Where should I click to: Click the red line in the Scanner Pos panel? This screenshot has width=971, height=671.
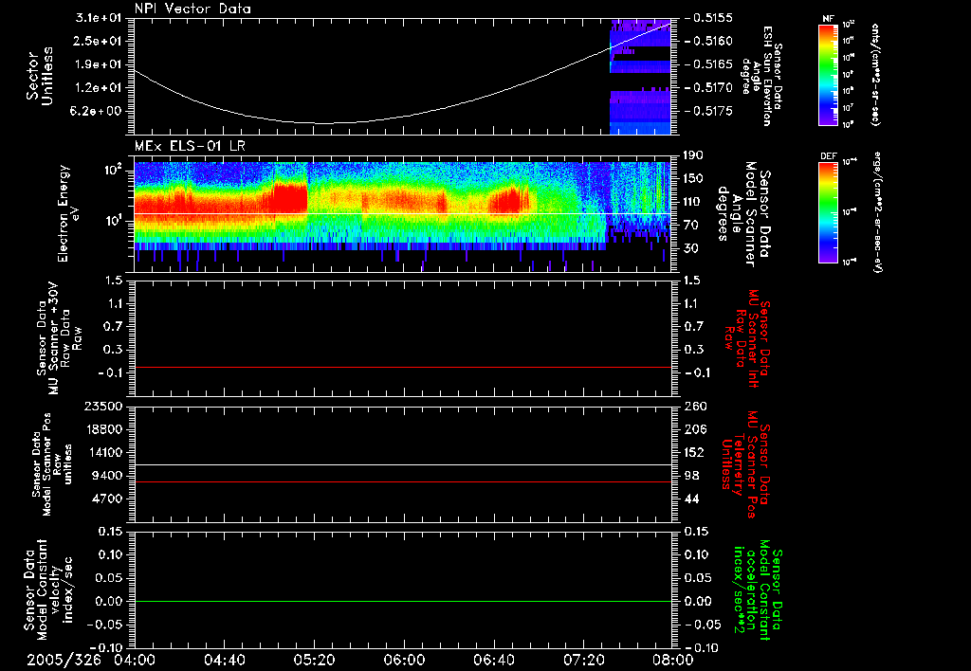(402, 481)
